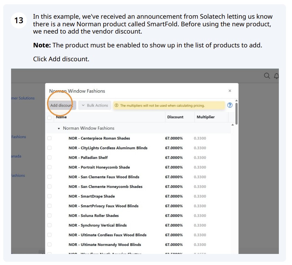Sort by the Discount column header
The image size is (292, 265).
pos(175,117)
